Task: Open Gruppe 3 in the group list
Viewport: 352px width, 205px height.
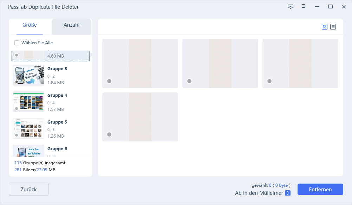Action: [57, 69]
